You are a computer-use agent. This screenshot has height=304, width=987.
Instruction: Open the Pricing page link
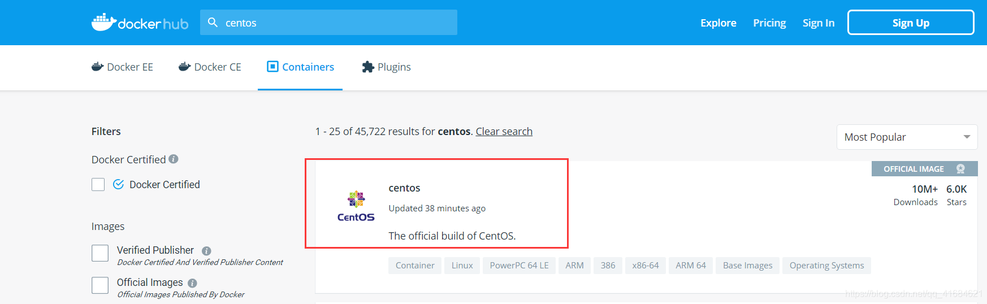[769, 23]
